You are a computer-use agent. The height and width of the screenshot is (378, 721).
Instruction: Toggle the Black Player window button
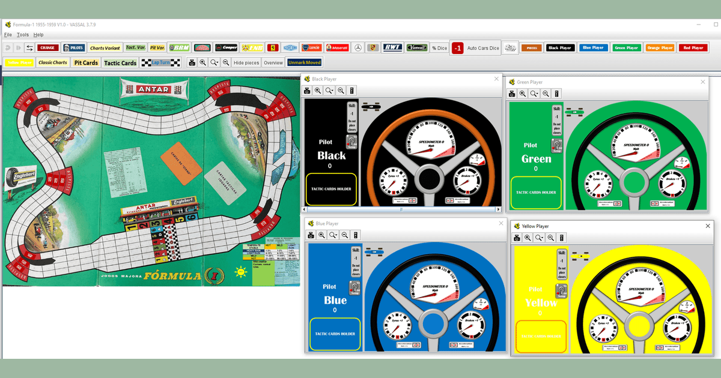pos(560,47)
